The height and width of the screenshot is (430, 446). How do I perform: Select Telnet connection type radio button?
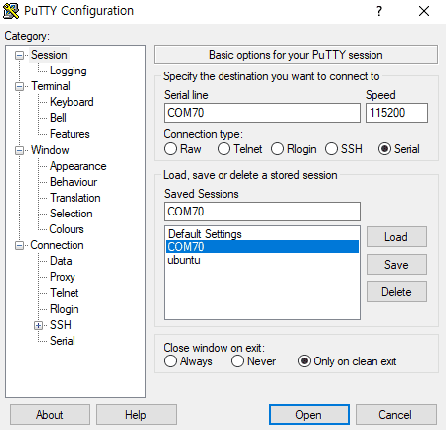223,149
